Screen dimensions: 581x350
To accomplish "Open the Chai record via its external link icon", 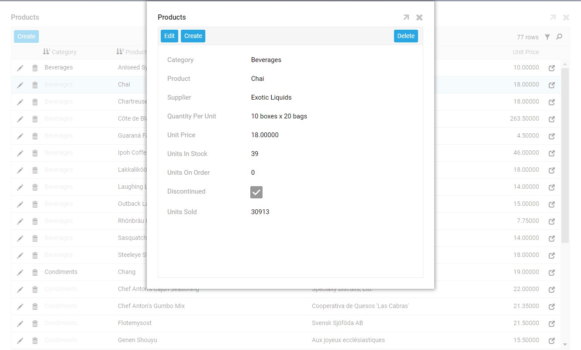I will pyautogui.click(x=551, y=84).
